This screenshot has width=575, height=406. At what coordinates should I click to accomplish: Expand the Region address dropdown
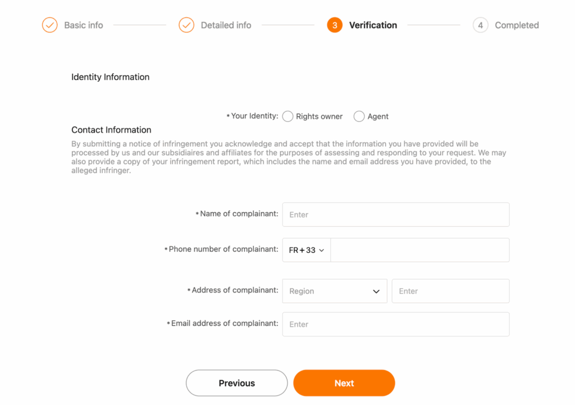click(x=335, y=291)
